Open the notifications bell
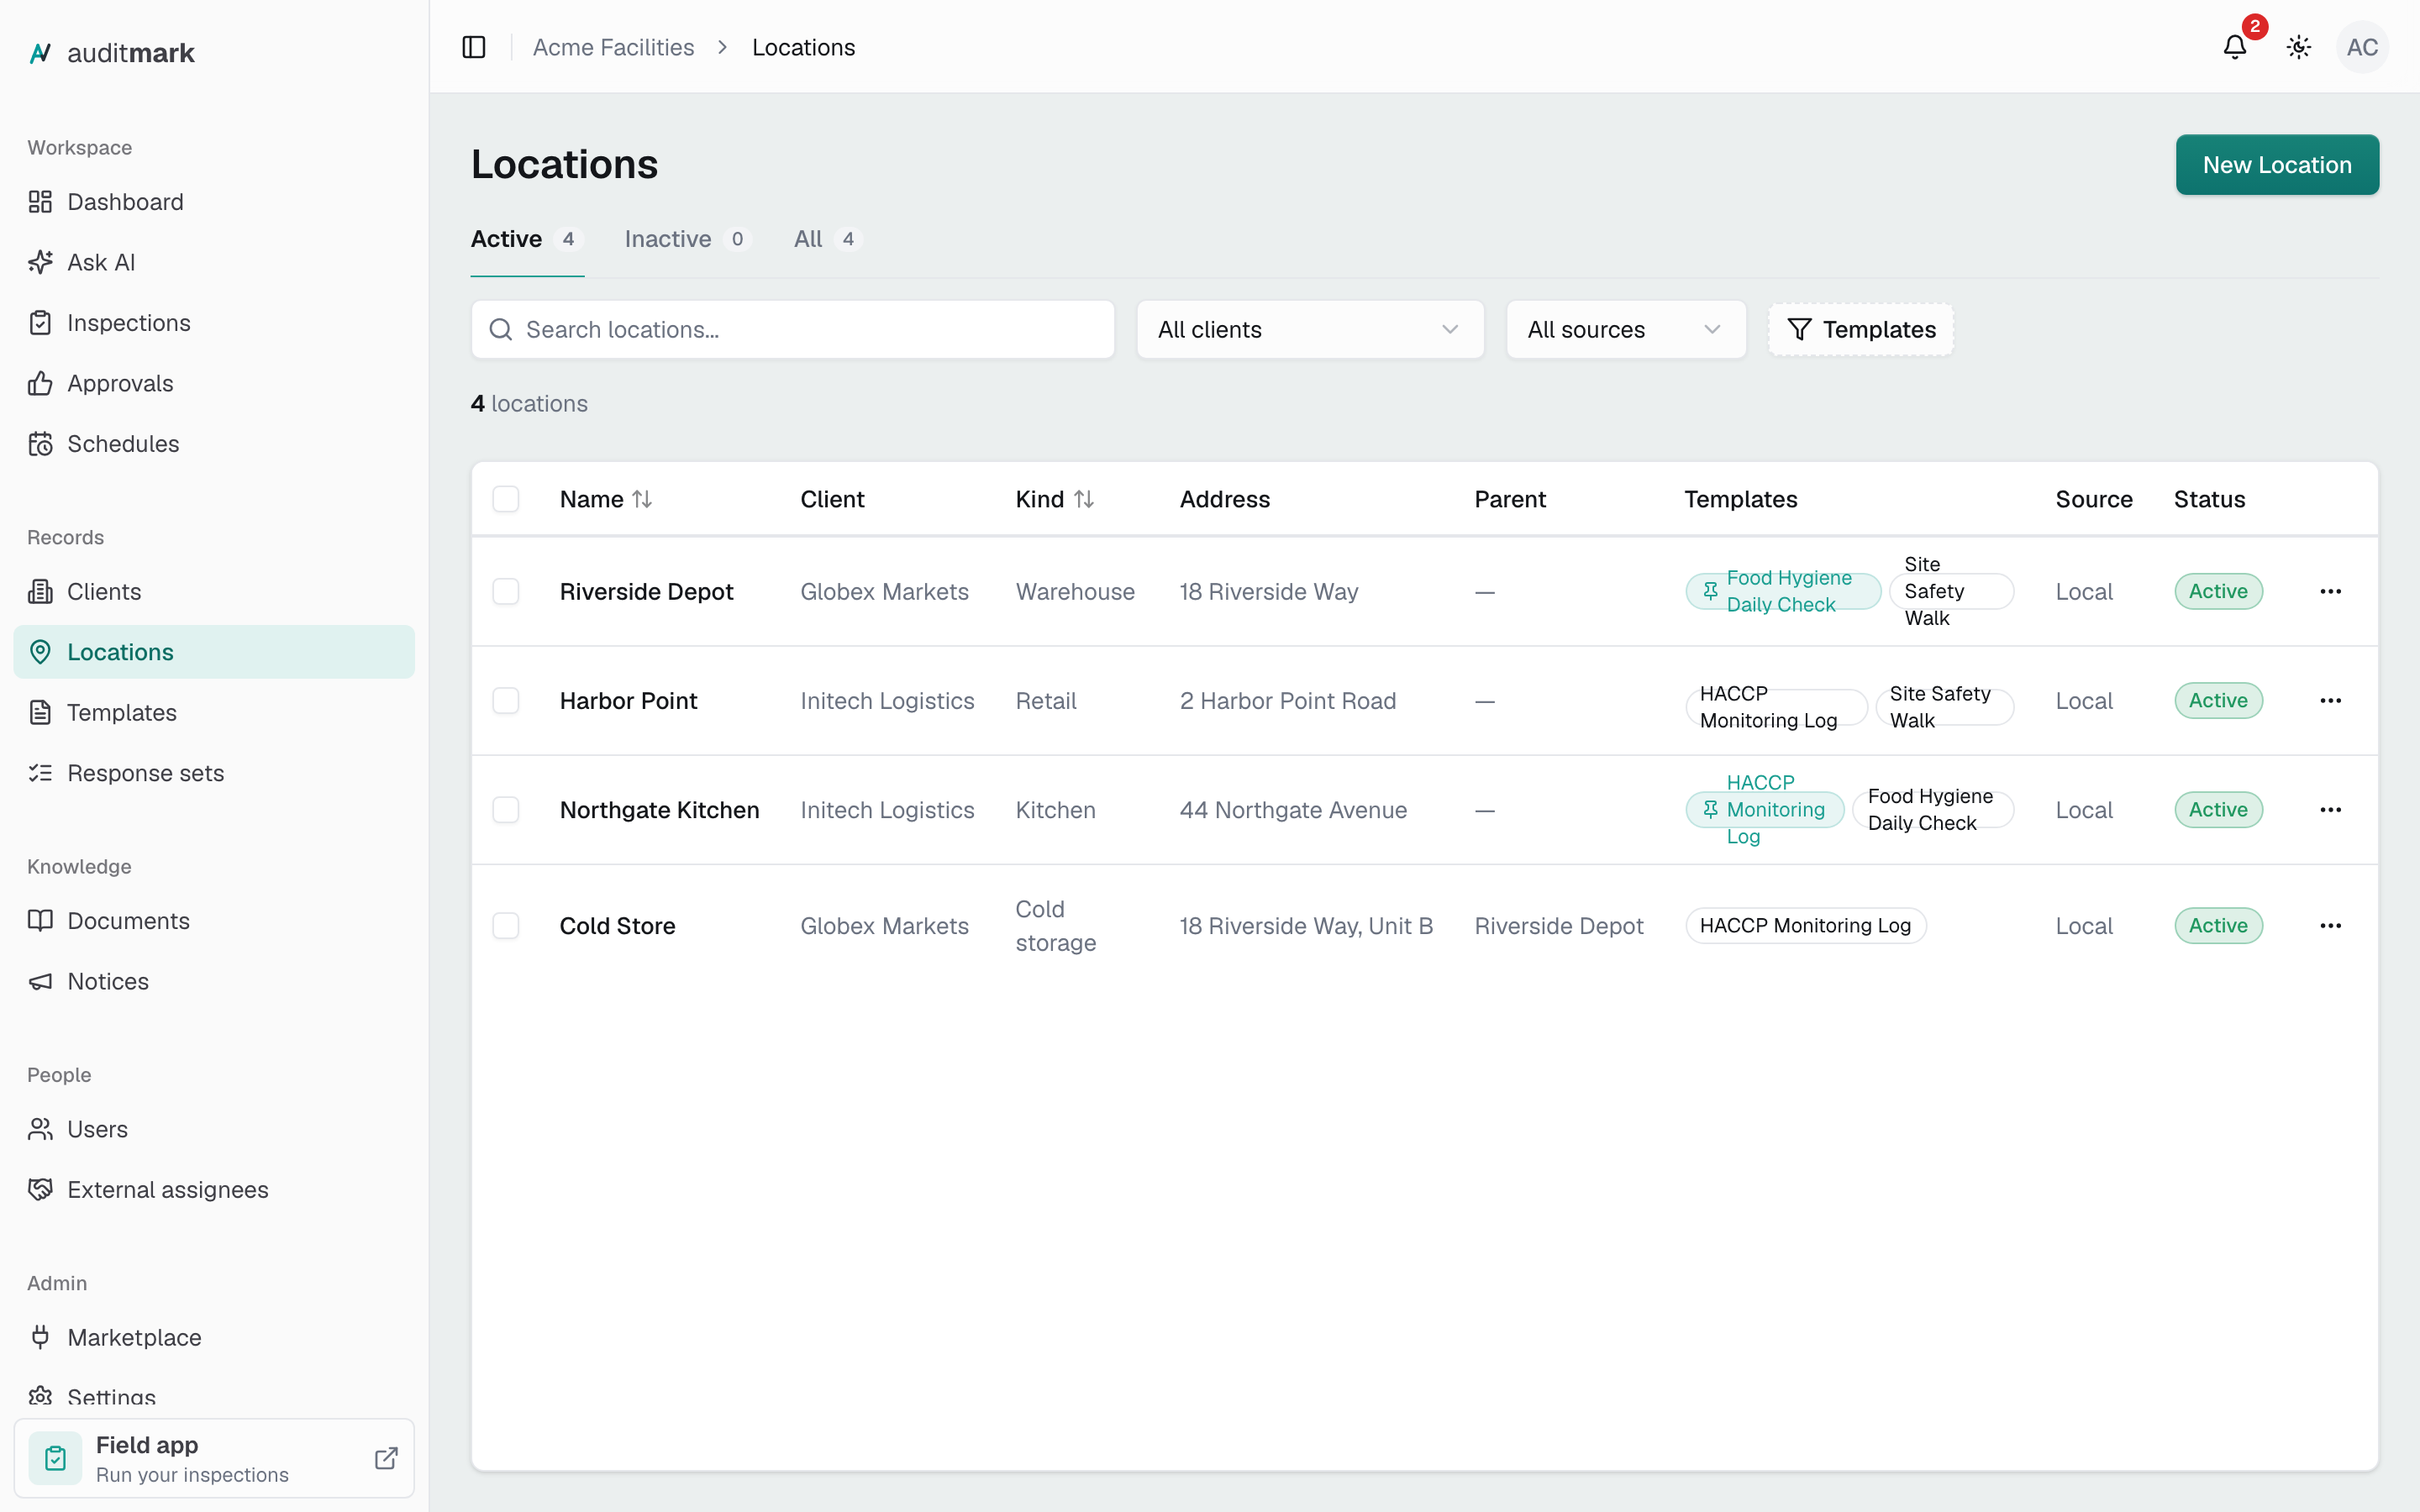This screenshot has height=1512, width=2420. point(2234,47)
